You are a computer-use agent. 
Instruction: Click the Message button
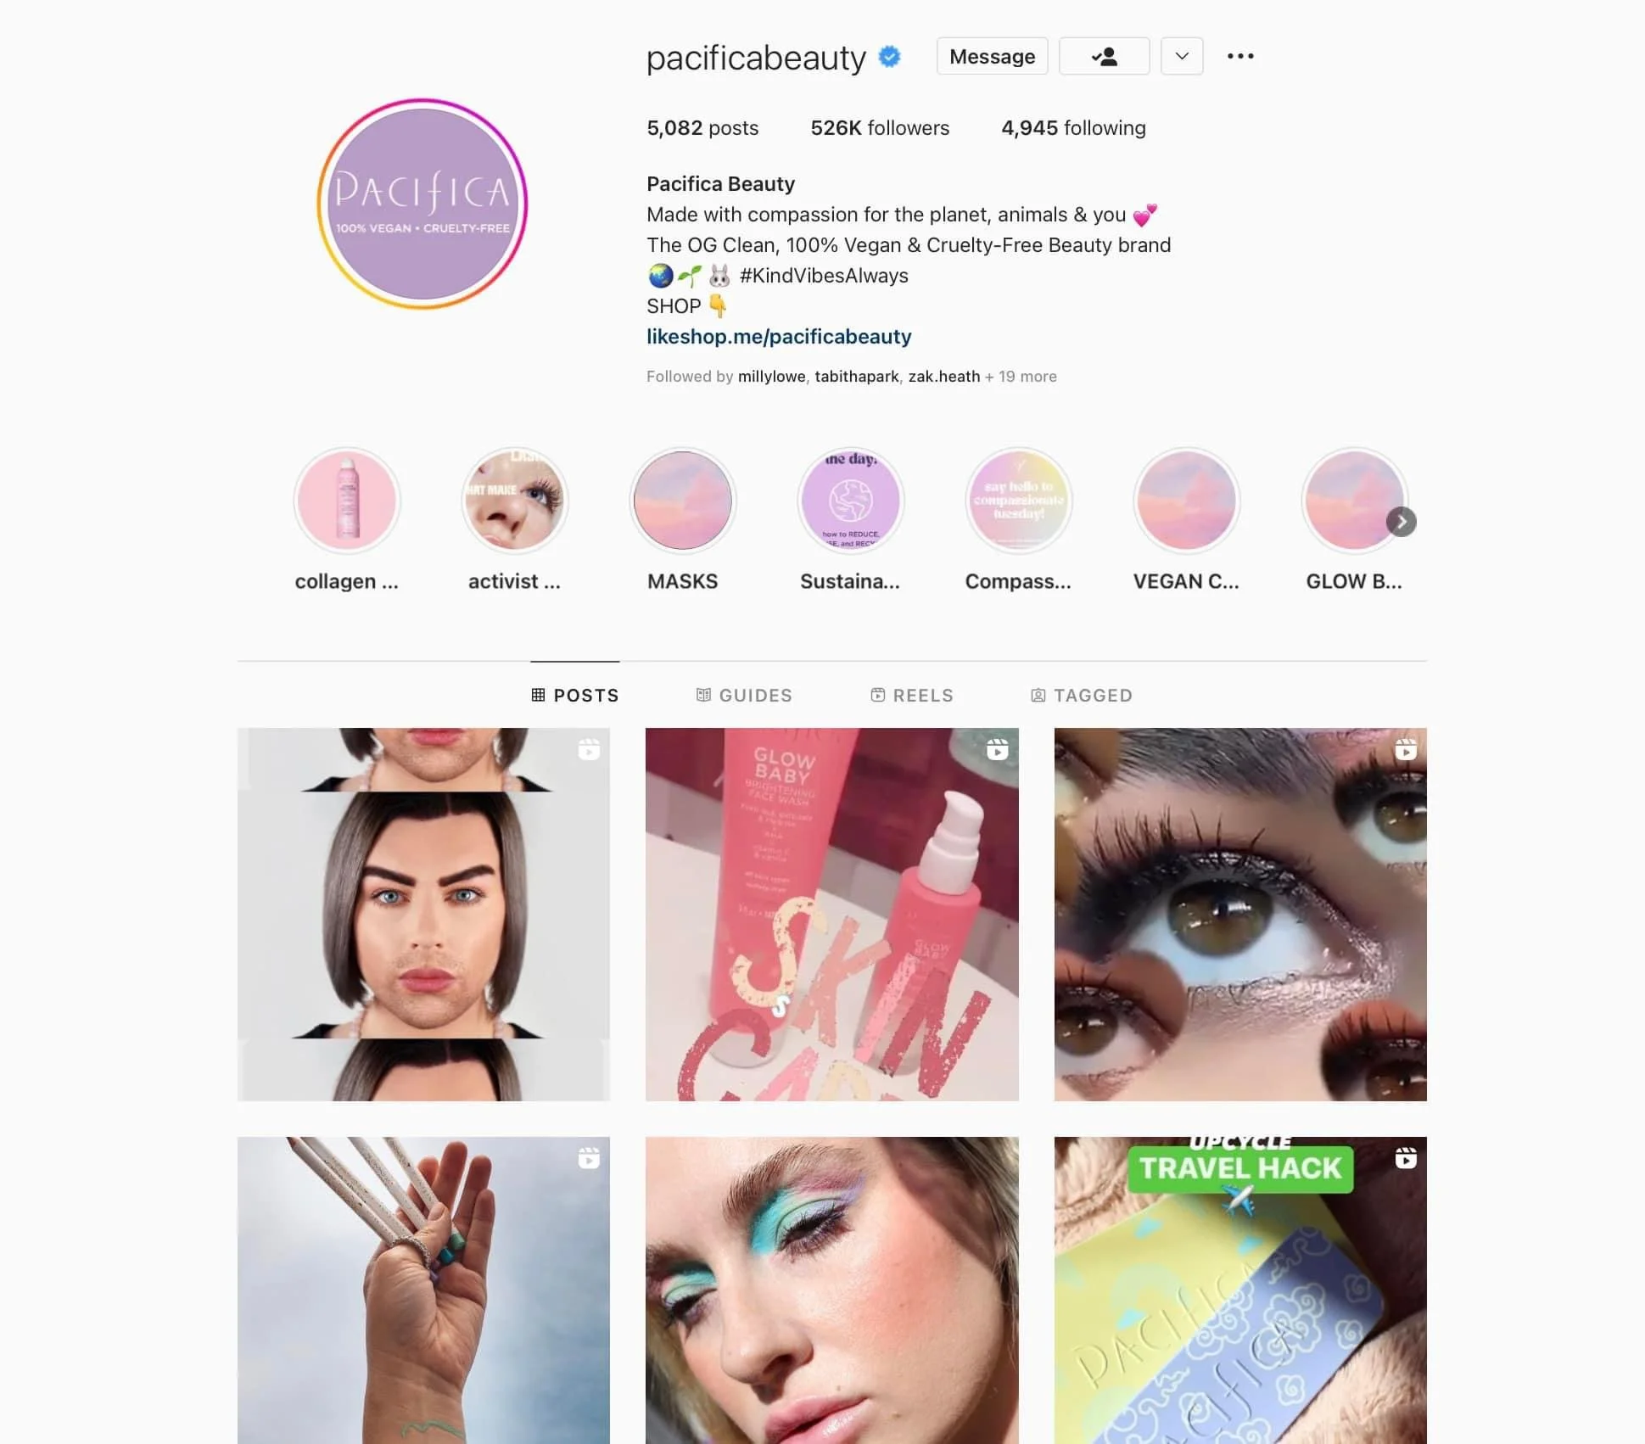[x=992, y=56]
